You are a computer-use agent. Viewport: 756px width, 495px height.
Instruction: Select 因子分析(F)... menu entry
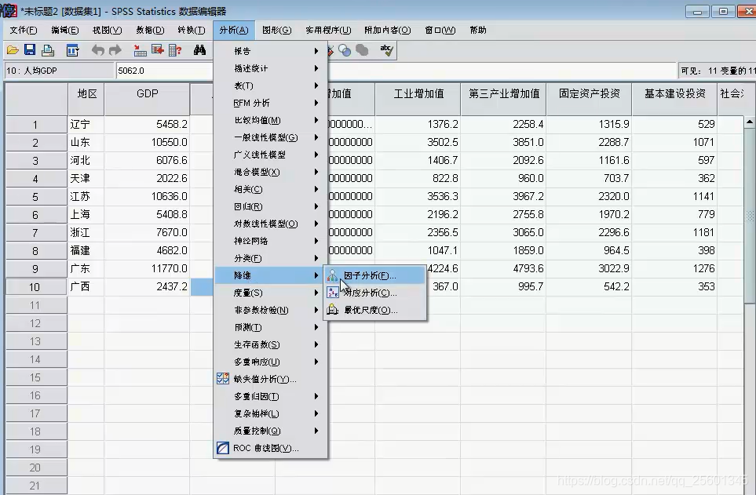click(x=375, y=275)
